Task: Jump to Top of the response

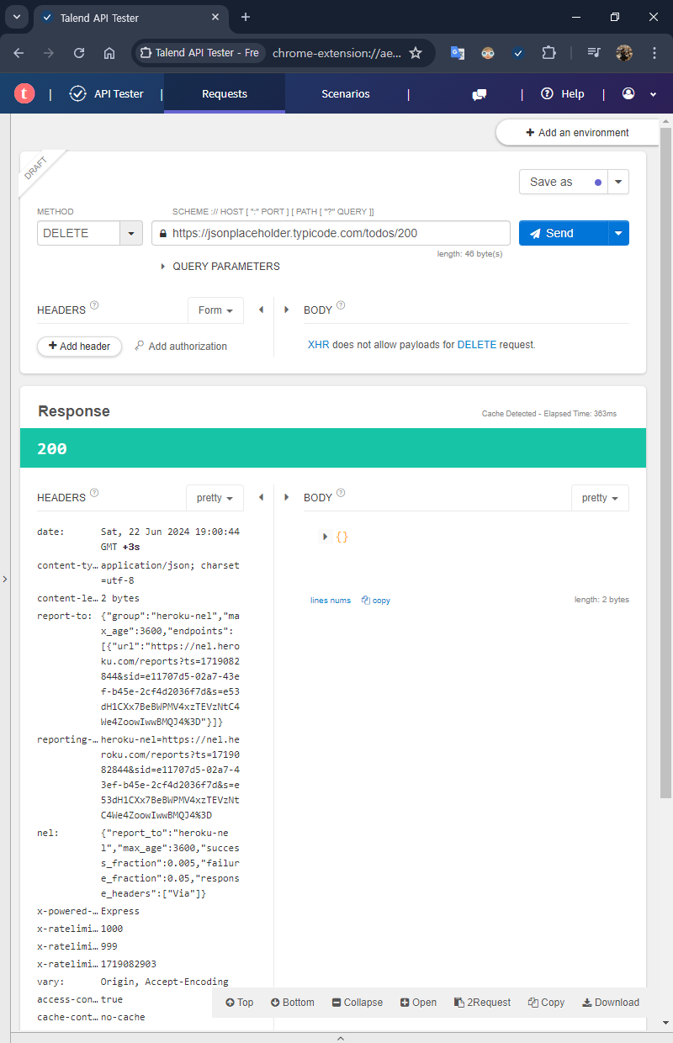Action: 240,1003
